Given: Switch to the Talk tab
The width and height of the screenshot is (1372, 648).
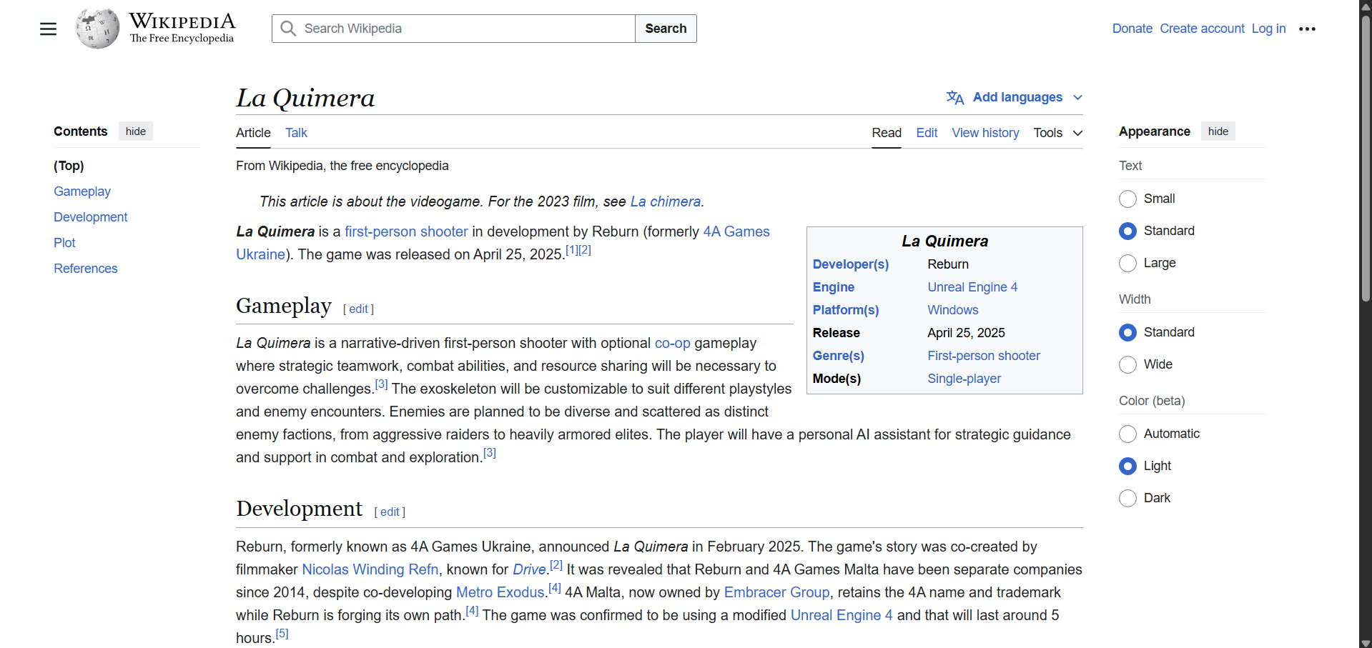Looking at the screenshot, I should 296,133.
